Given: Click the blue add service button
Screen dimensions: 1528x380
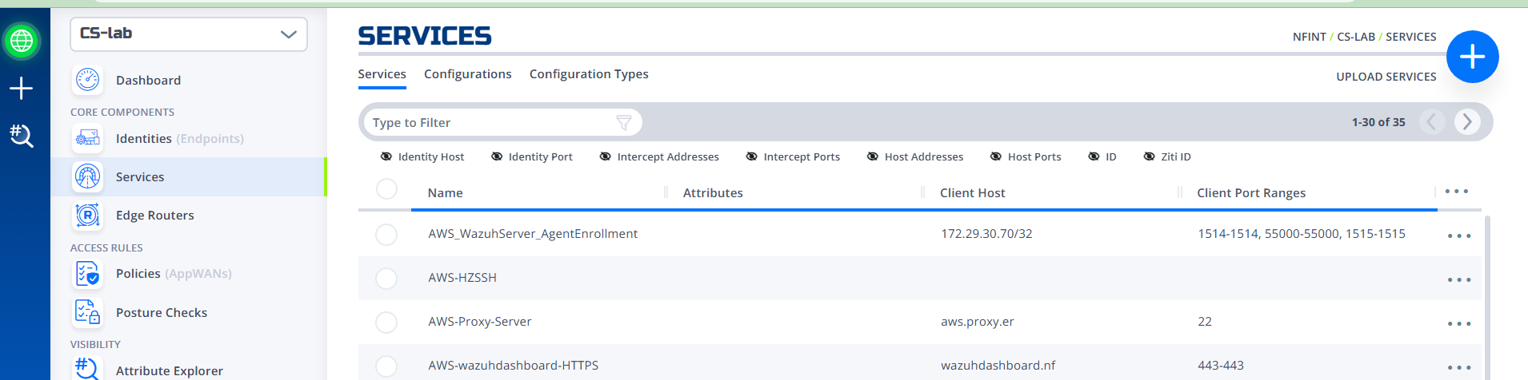Looking at the screenshot, I should [1472, 57].
